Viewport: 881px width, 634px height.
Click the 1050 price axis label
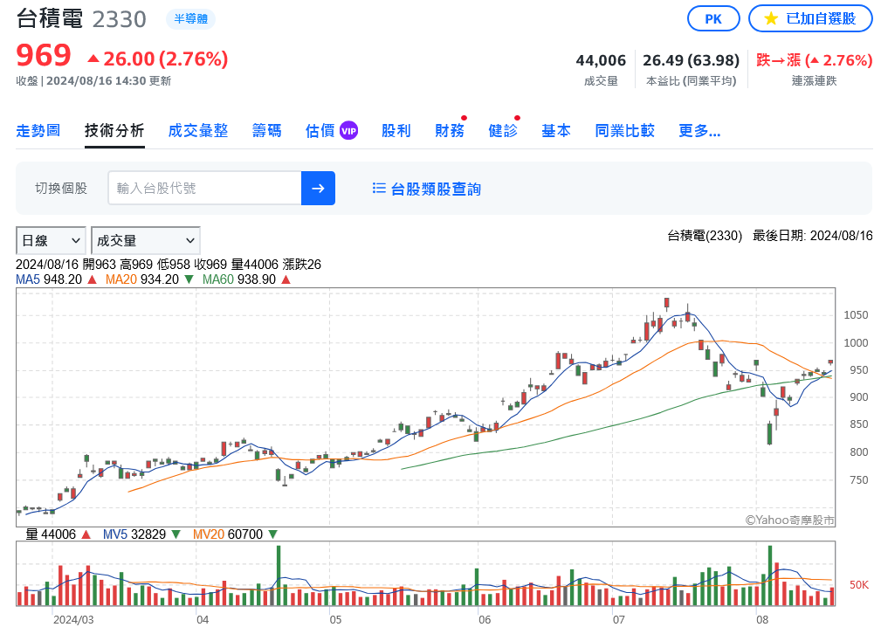pyautogui.click(x=856, y=314)
